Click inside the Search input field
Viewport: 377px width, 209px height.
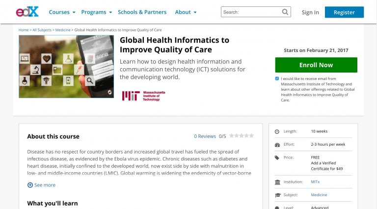(x=250, y=12)
